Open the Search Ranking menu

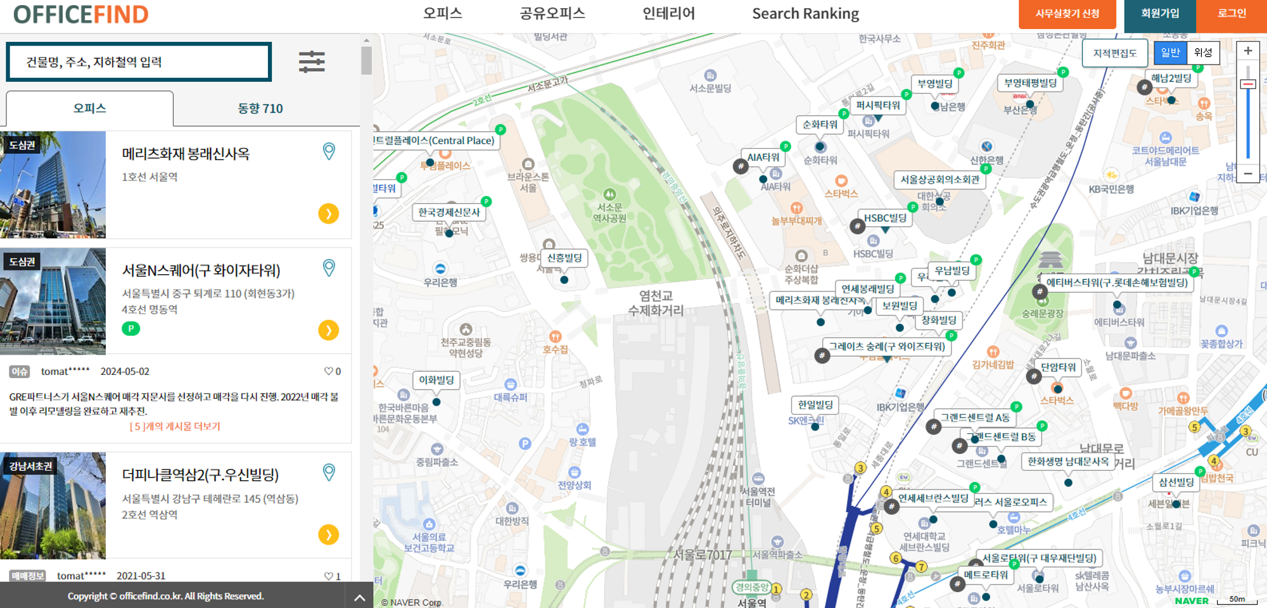(805, 13)
